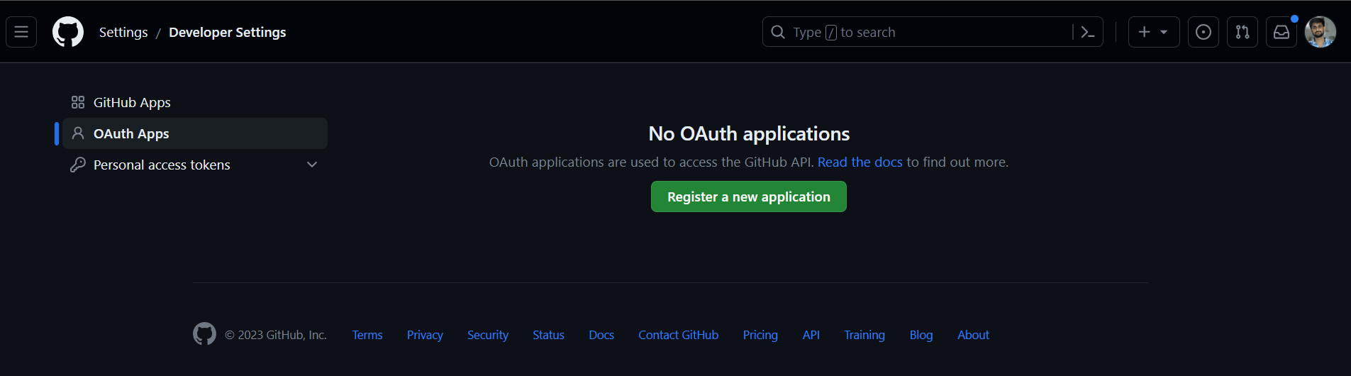
Task: Open the Issues icon in header
Action: pos(1203,32)
